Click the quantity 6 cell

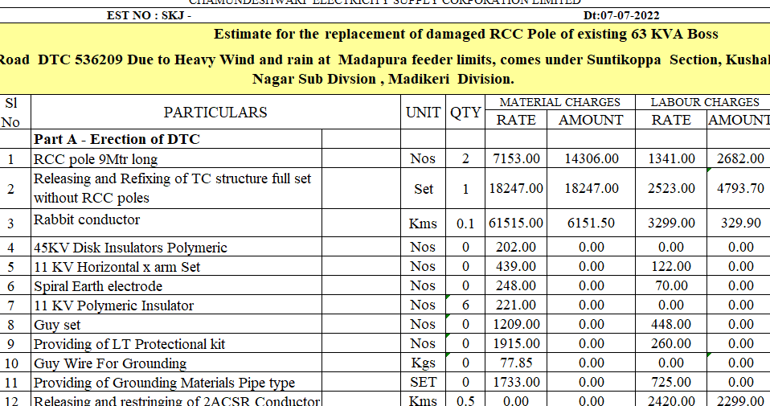pos(465,305)
